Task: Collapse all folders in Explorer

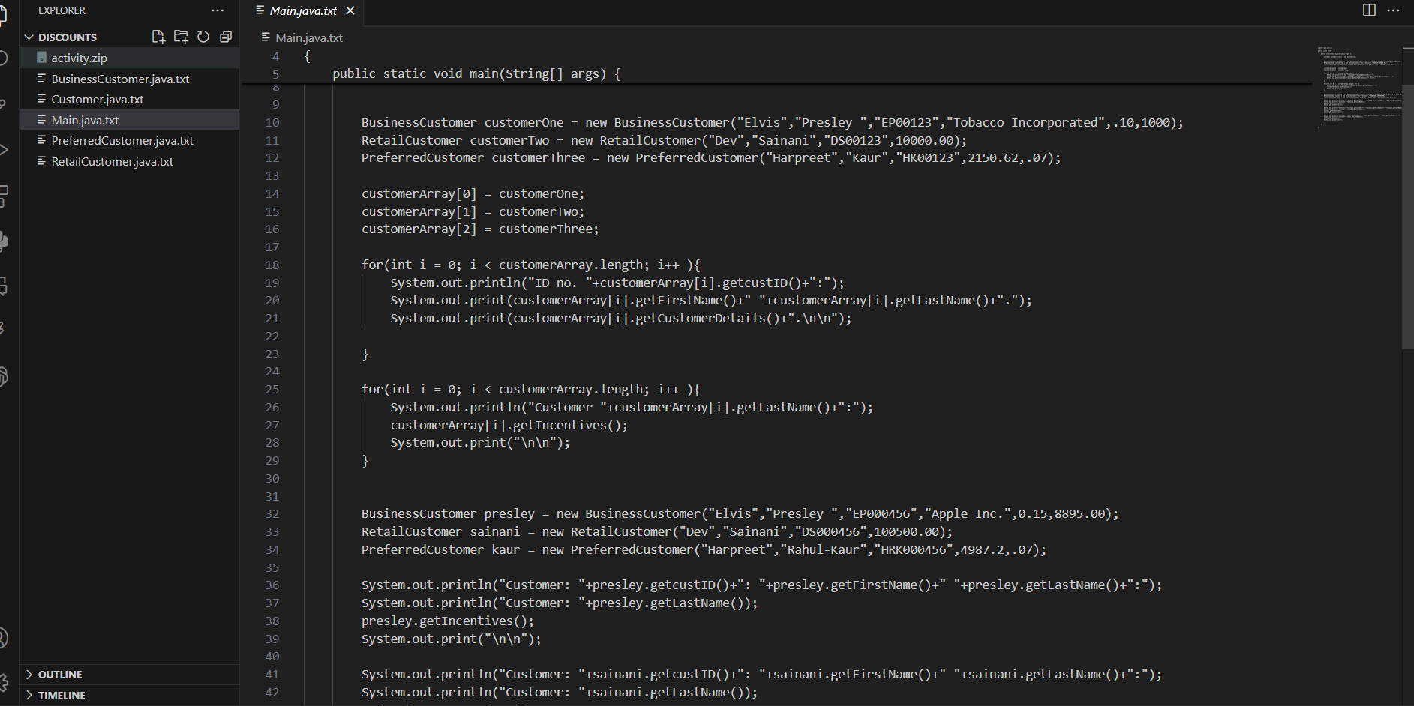Action: point(226,37)
